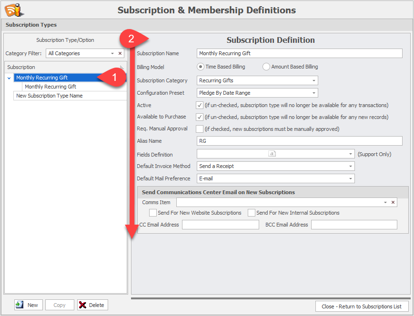The width and height of the screenshot is (414, 316).
Task: Clear the Category Filter with the X icon
Action: (120, 53)
